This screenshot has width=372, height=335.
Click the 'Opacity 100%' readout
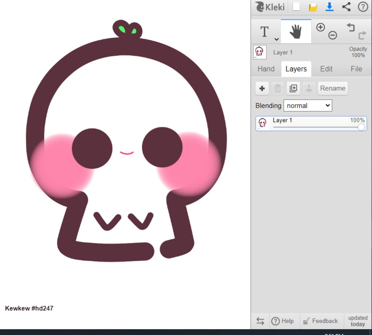click(x=358, y=52)
